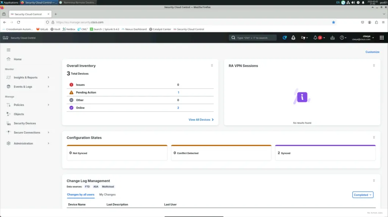Click the app launcher grid icon

(x=382, y=38)
